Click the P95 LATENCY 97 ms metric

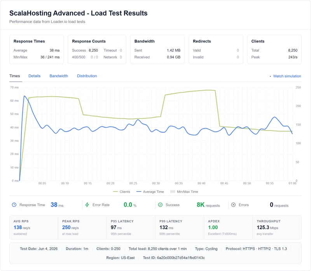click(116, 228)
